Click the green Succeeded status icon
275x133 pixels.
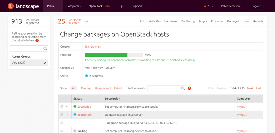tap(75, 107)
